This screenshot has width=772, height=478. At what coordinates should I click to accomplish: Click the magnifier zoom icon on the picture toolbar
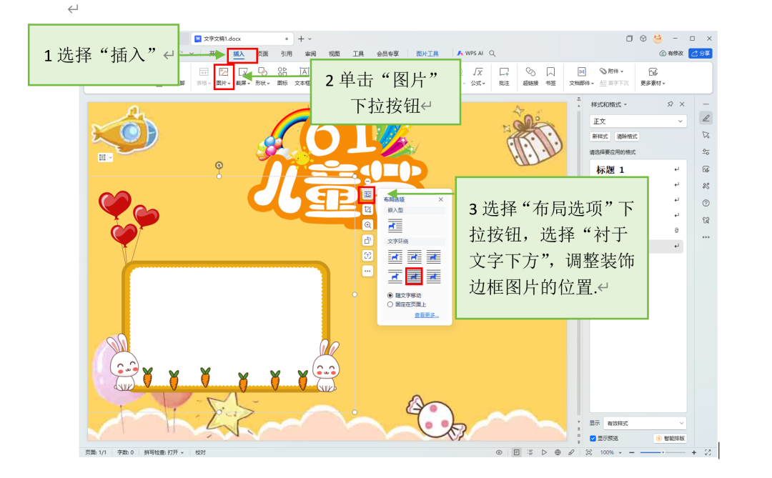pos(367,225)
